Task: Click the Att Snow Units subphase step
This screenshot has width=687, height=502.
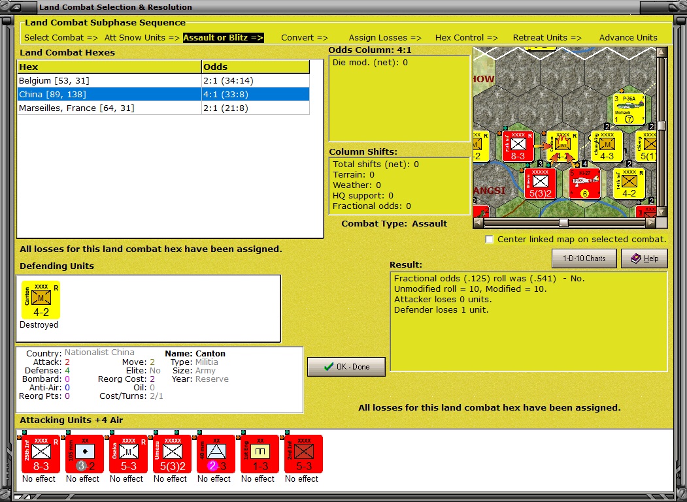Action: pyautogui.click(x=142, y=38)
